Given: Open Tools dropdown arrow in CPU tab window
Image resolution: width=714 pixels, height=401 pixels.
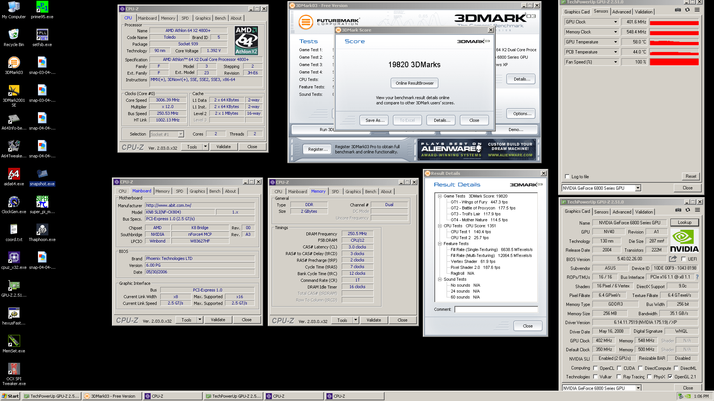Looking at the screenshot, I should tap(205, 147).
